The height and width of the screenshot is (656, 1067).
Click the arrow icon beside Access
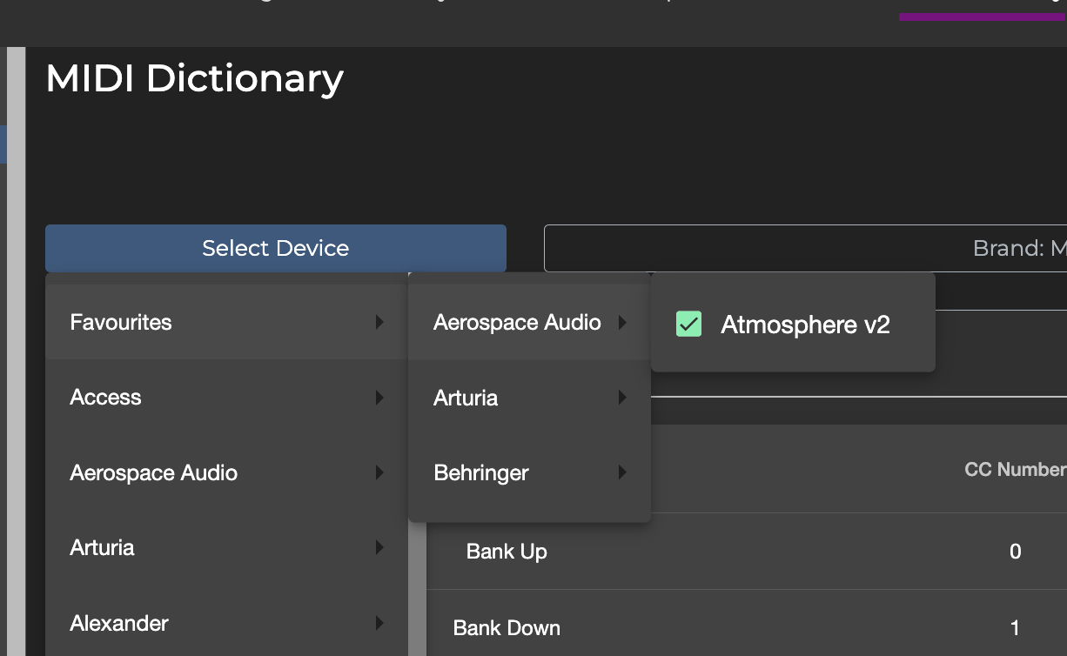coord(379,398)
